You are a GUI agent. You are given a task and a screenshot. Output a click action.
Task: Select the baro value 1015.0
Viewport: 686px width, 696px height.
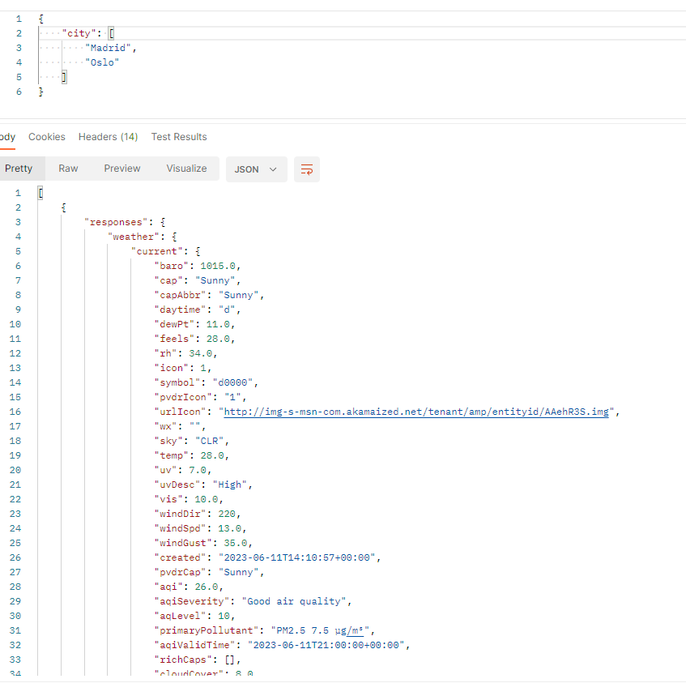pyautogui.click(x=217, y=266)
